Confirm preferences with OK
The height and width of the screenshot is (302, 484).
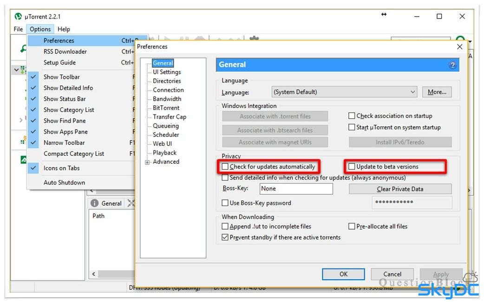click(343, 274)
